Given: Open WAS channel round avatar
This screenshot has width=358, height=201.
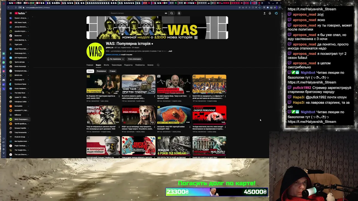Looking at the screenshot, I should coord(95,51).
